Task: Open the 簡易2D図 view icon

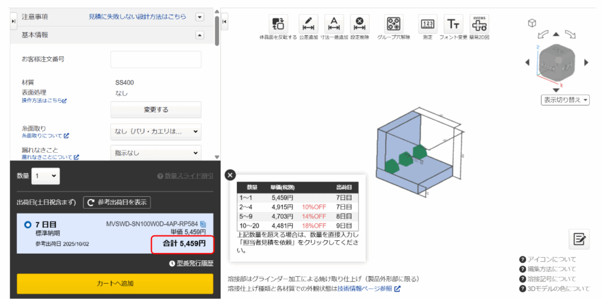Action: [480, 24]
